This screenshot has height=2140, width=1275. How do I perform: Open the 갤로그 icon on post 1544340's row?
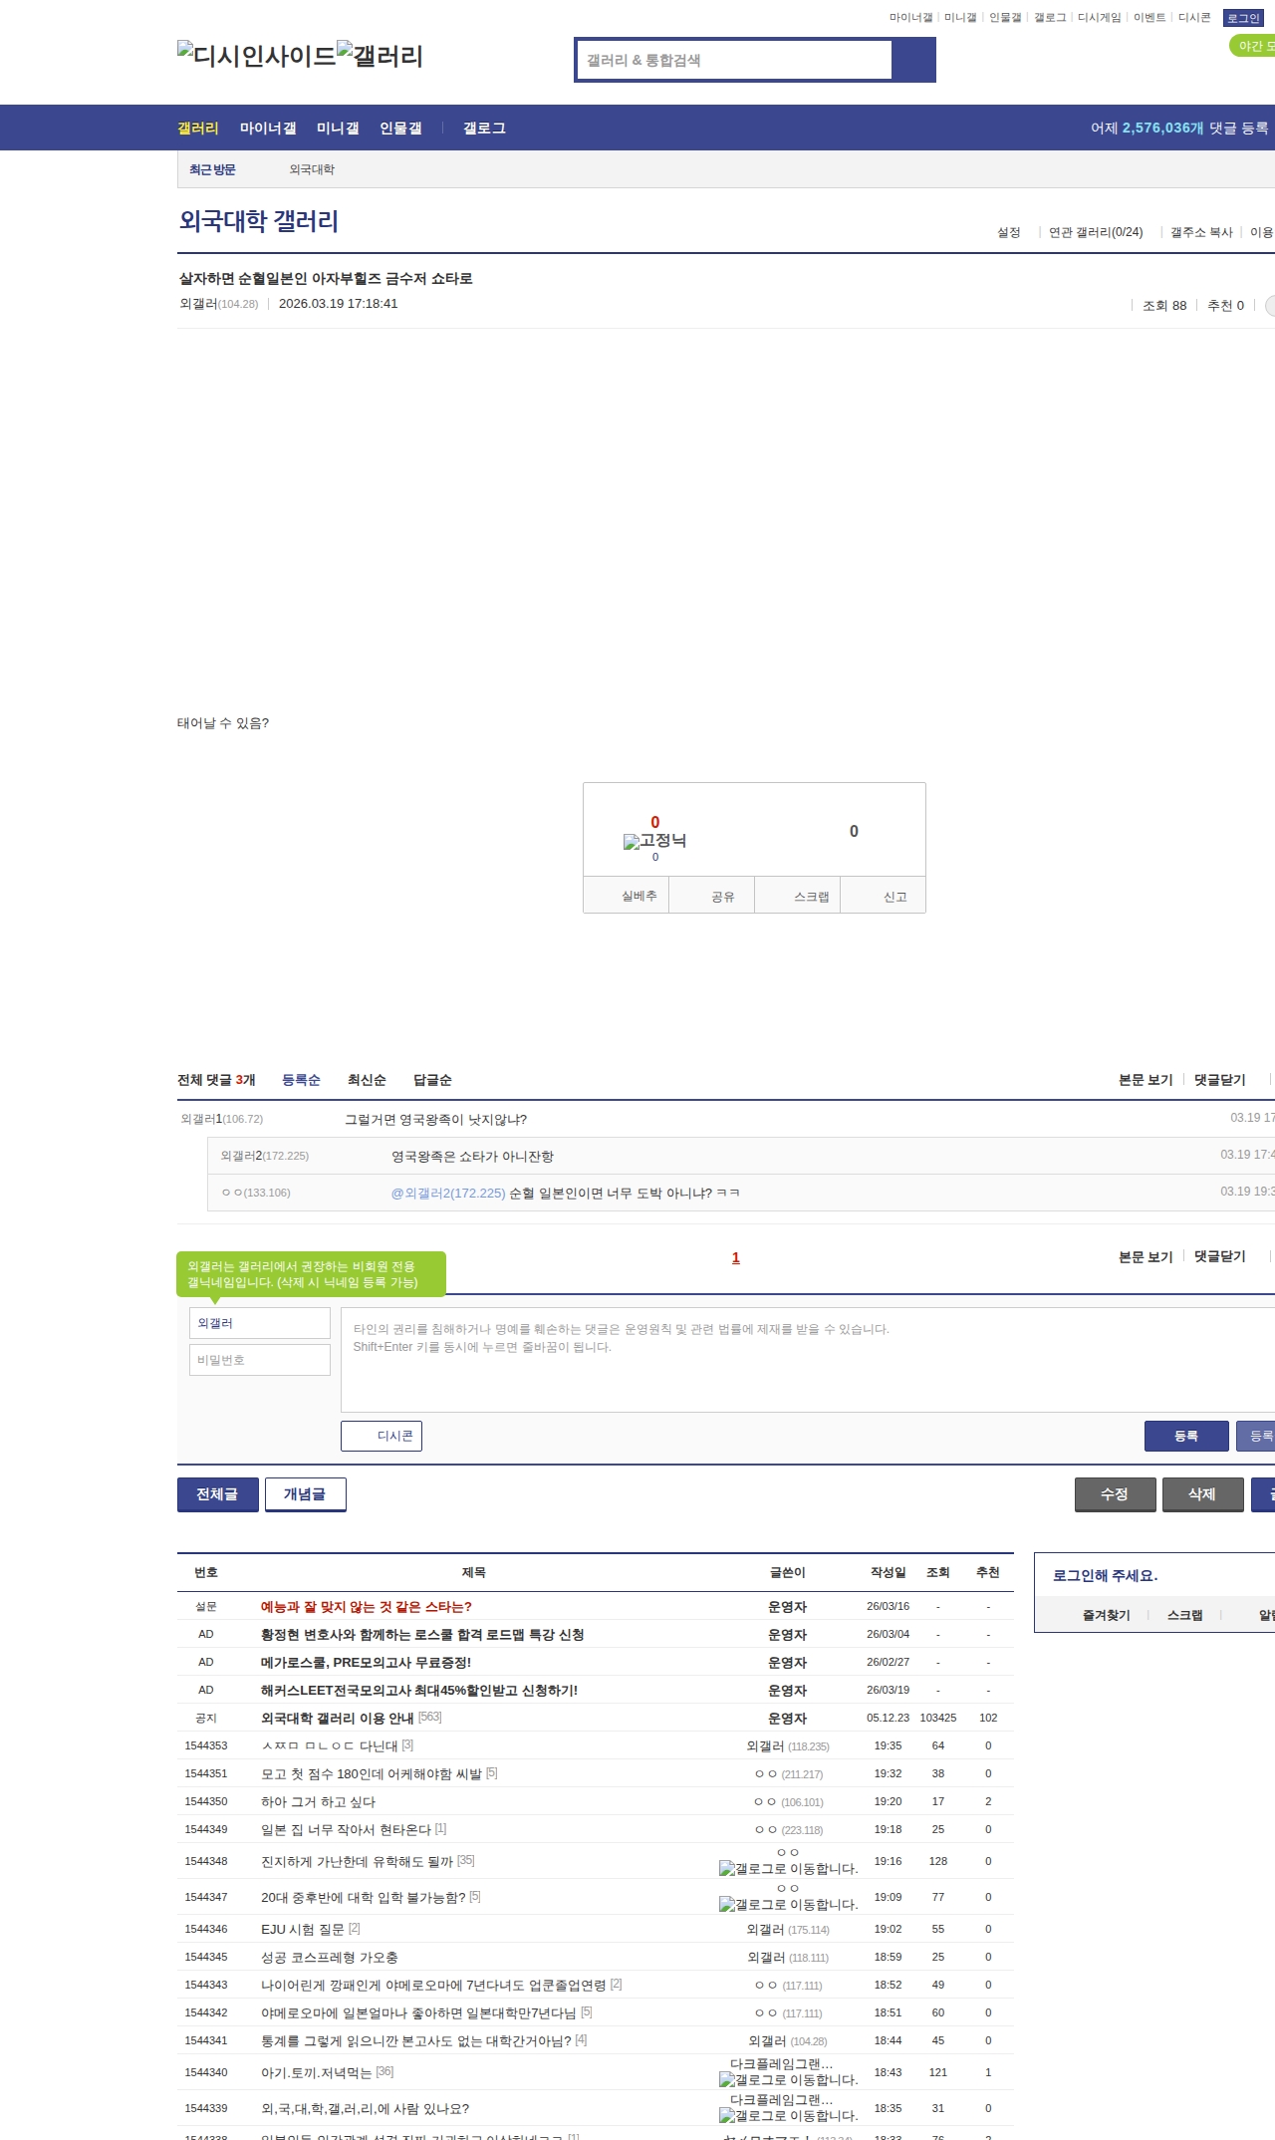coord(789,2080)
